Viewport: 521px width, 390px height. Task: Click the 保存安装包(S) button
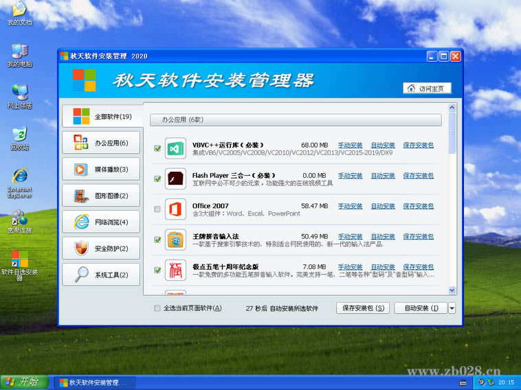(363, 308)
